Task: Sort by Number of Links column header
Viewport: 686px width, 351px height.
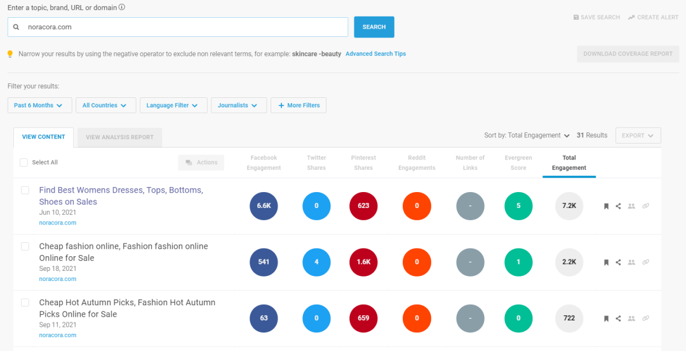Action: pos(470,163)
